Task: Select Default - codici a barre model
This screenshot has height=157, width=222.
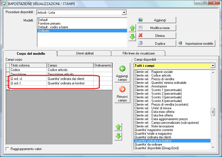Action: (82, 27)
